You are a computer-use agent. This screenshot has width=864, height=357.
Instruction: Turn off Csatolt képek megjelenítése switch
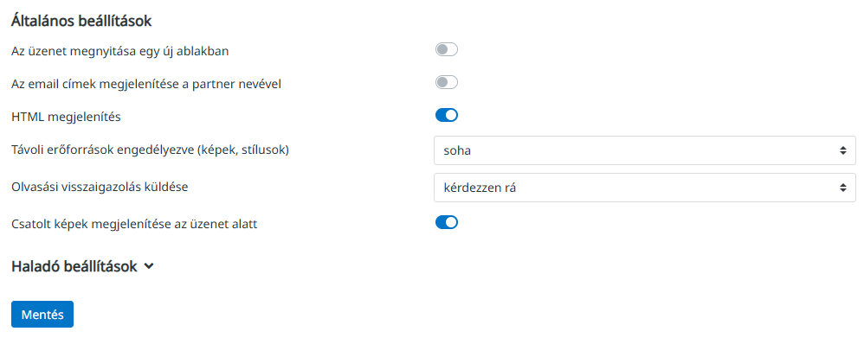[x=446, y=223]
